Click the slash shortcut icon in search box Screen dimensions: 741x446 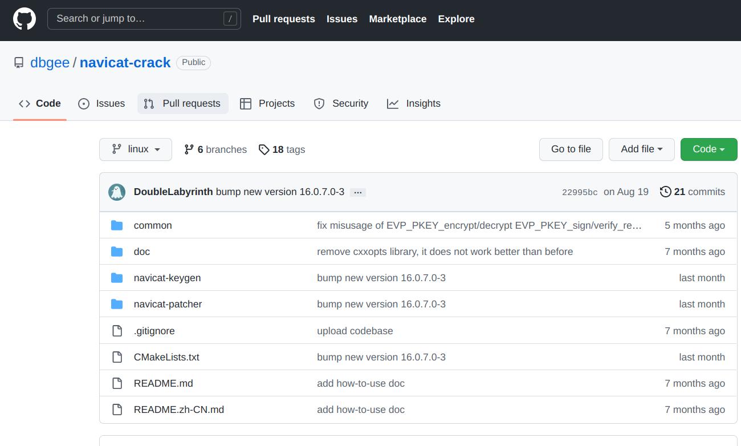tap(230, 19)
